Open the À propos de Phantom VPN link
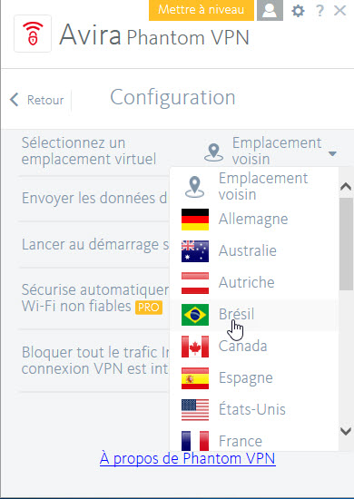 [188, 458]
